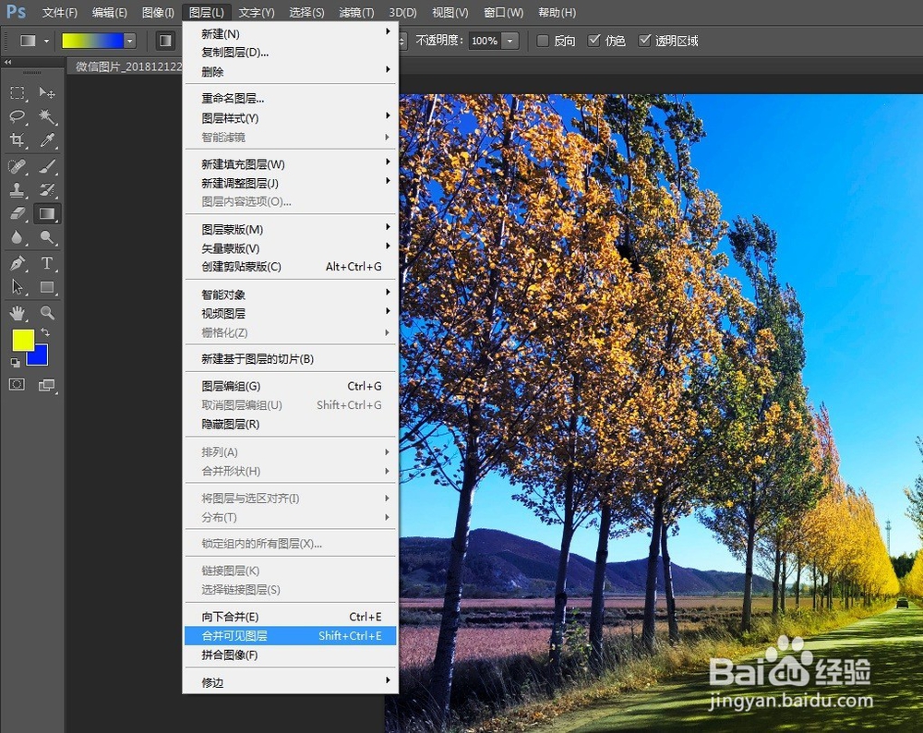This screenshot has width=923, height=733.
Task: Switch to the Zoom tool
Action: 46,313
